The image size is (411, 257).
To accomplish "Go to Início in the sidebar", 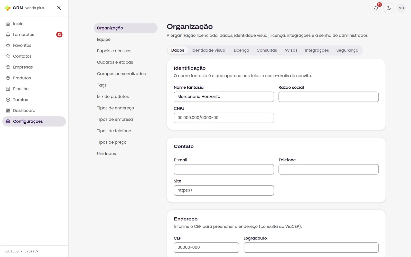I will click(x=34, y=24).
